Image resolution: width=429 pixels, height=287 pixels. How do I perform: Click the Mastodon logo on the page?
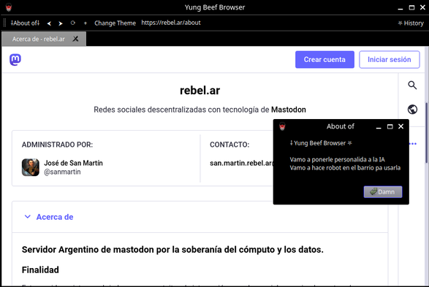coord(15,60)
